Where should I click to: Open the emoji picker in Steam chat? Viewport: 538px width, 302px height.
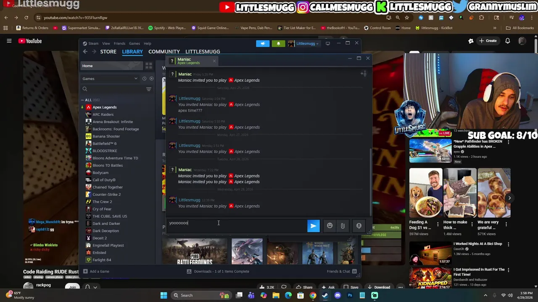point(330,226)
